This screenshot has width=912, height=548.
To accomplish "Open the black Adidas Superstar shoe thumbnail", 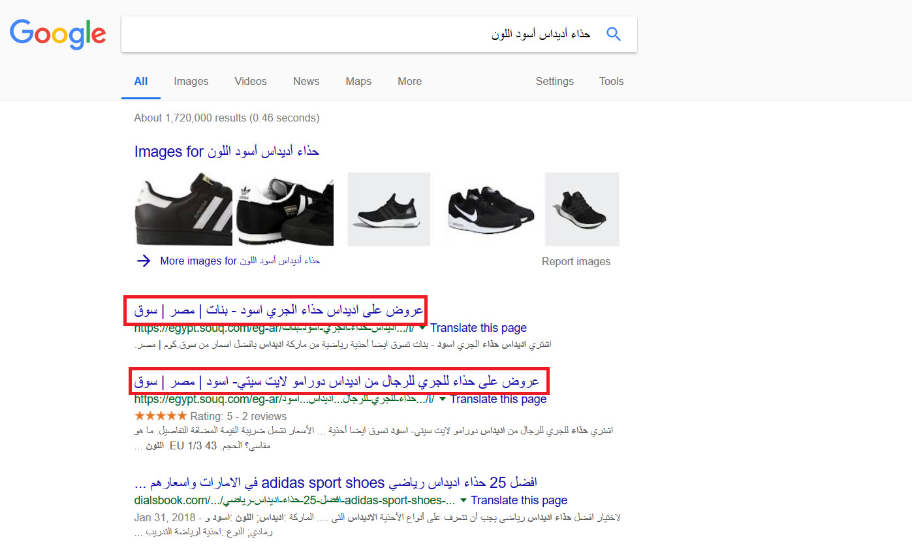I will click(x=183, y=209).
